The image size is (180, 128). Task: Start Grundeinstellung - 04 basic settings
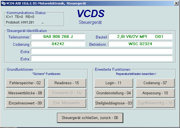pos(114,93)
